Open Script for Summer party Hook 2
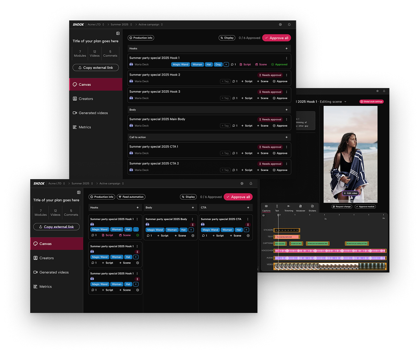 point(247,81)
